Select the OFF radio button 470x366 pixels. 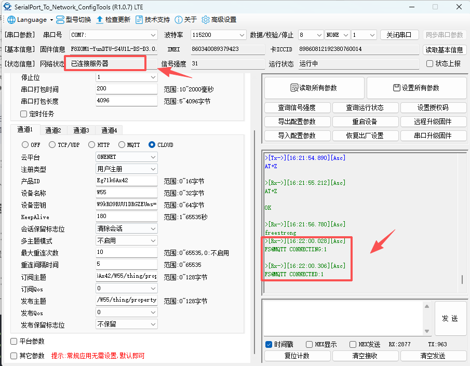[x=25, y=145]
